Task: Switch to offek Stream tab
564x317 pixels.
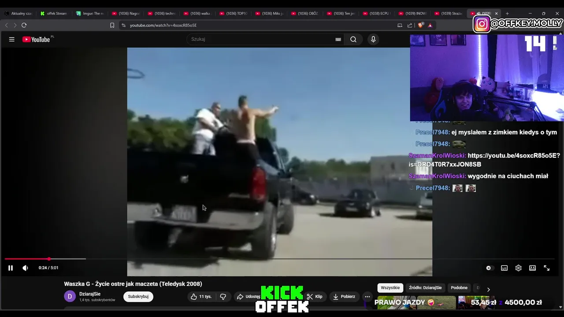Action: (54, 13)
